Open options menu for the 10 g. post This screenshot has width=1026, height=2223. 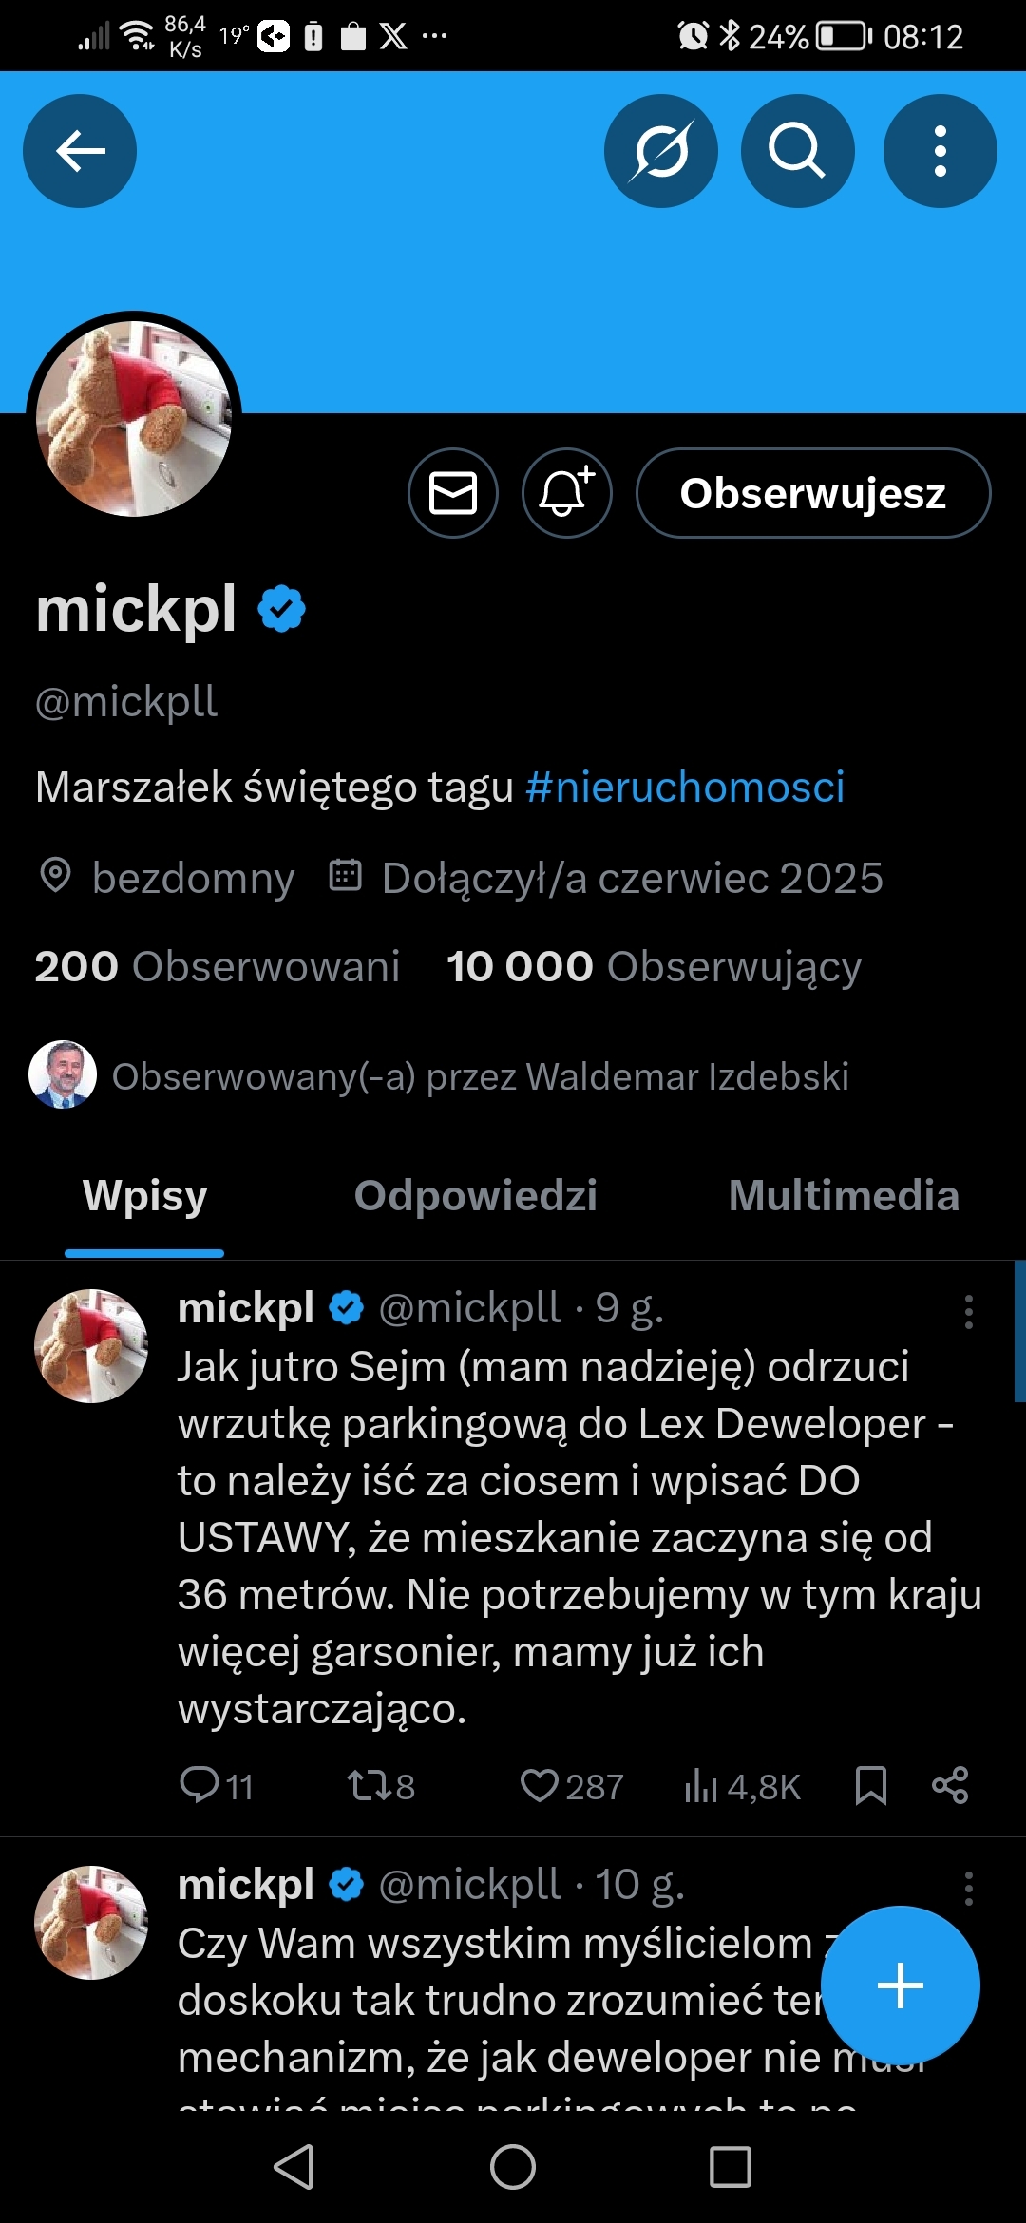coord(968,1889)
